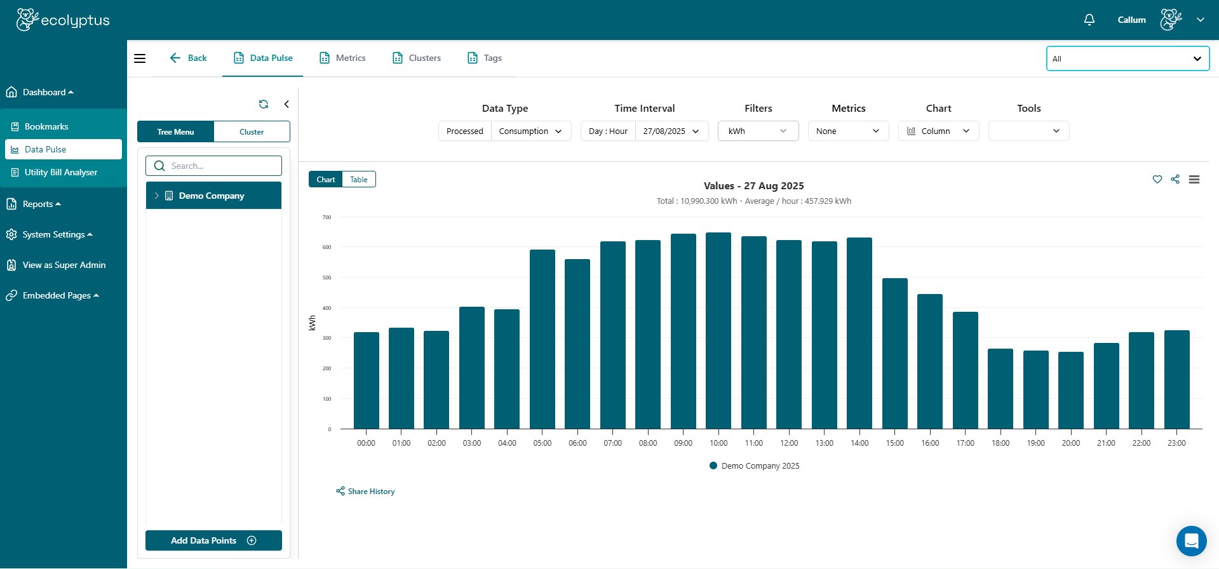
Task: Open the kWh filters dropdown
Action: (x=758, y=131)
